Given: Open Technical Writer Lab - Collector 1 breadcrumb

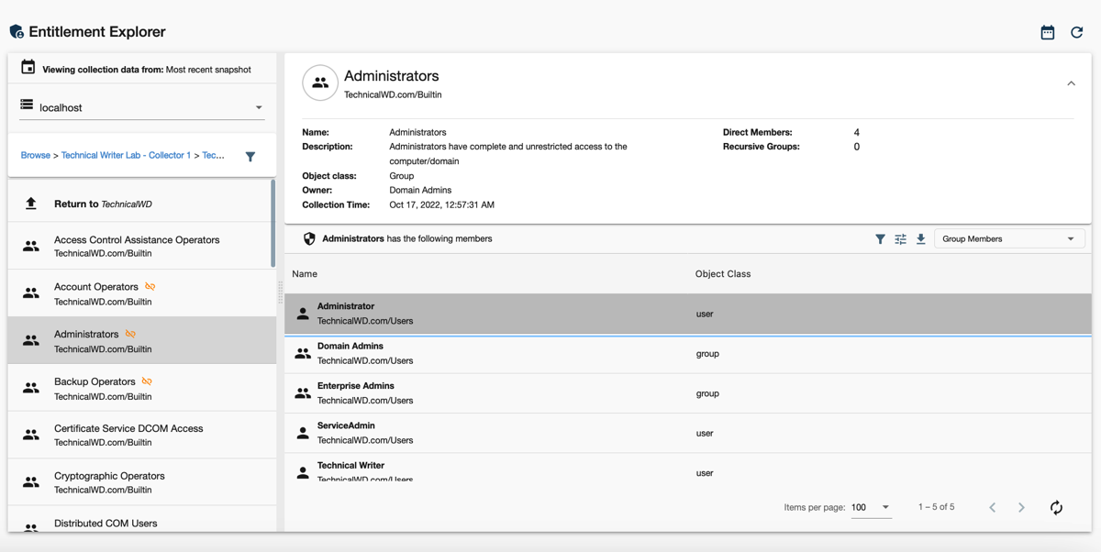Looking at the screenshot, I should [126, 155].
